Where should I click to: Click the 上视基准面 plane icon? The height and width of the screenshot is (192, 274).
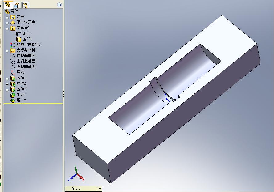13,62
